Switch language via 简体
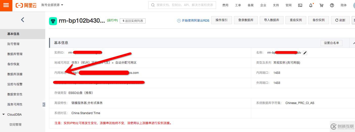 click(x=344, y=5)
